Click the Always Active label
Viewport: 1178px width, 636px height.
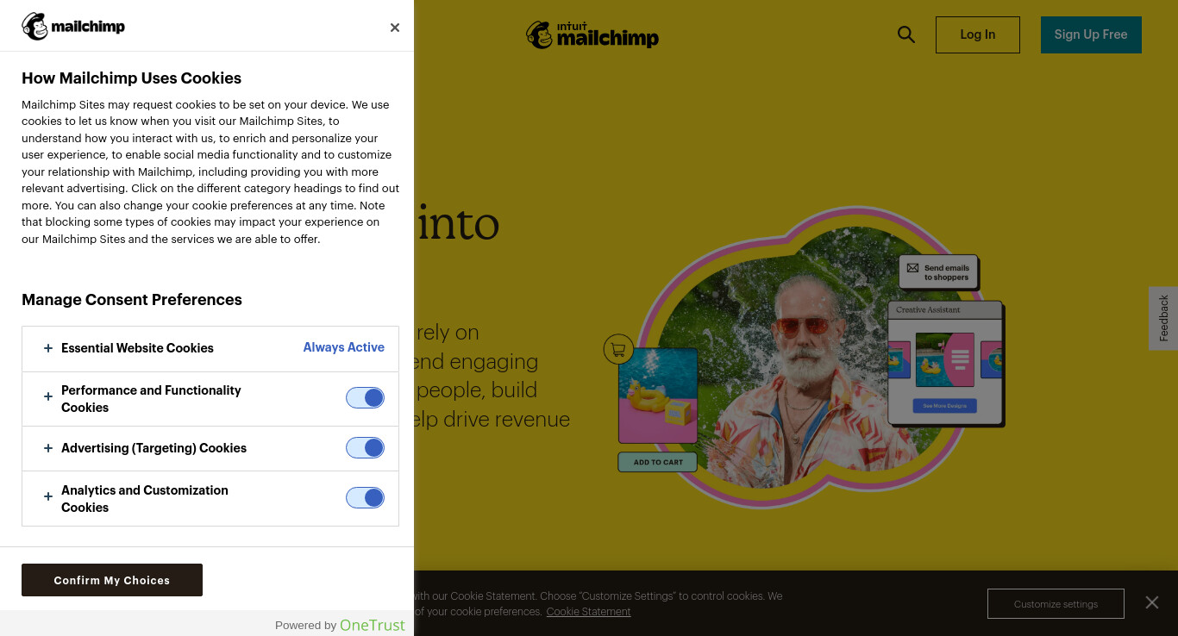point(344,347)
